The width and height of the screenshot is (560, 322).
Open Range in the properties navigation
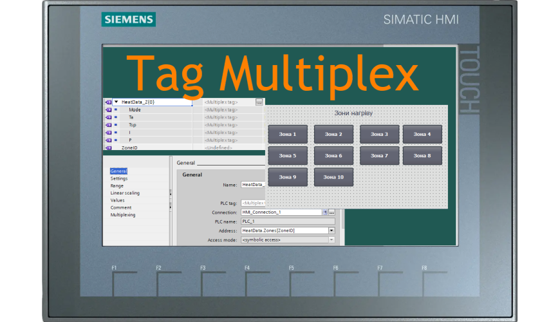coord(117,186)
